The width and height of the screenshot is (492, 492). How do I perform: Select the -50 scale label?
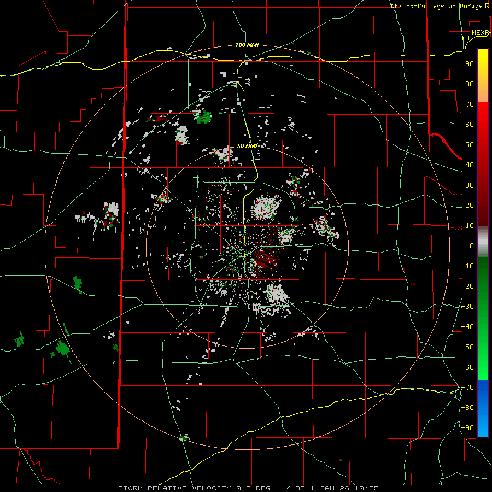coord(467,347)
